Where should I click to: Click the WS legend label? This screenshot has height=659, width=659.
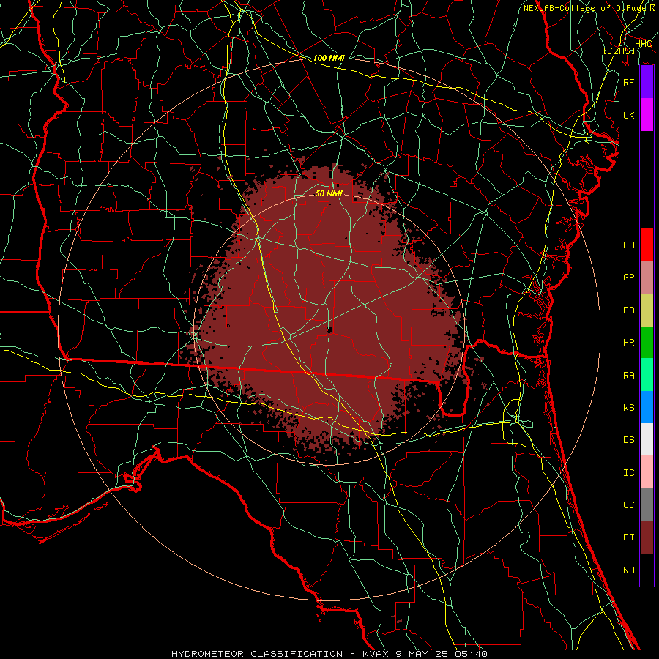click(x=629, y=408)
